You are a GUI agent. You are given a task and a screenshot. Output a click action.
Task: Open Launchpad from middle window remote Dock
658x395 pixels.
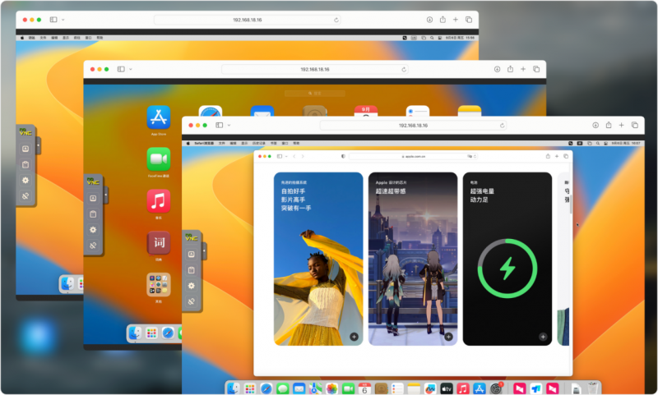point(151,333)
